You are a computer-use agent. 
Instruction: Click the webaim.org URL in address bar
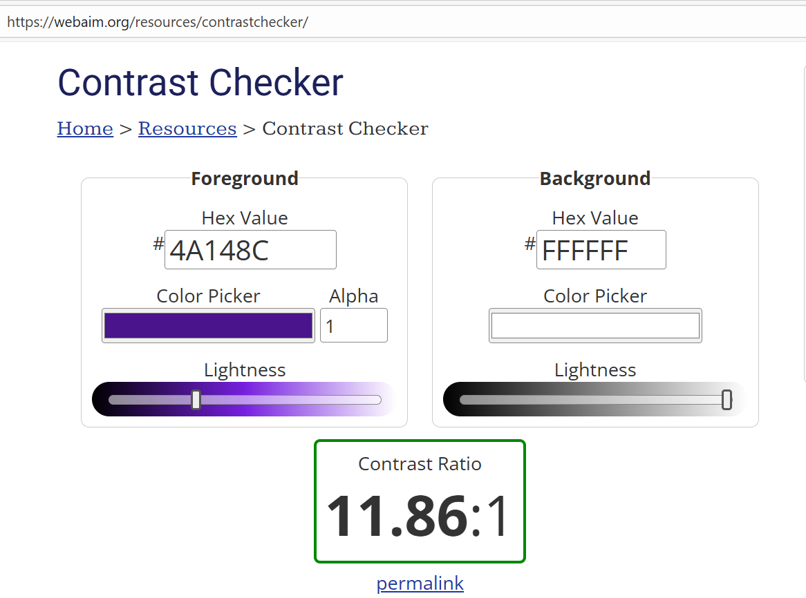click(x=157, y=22)
